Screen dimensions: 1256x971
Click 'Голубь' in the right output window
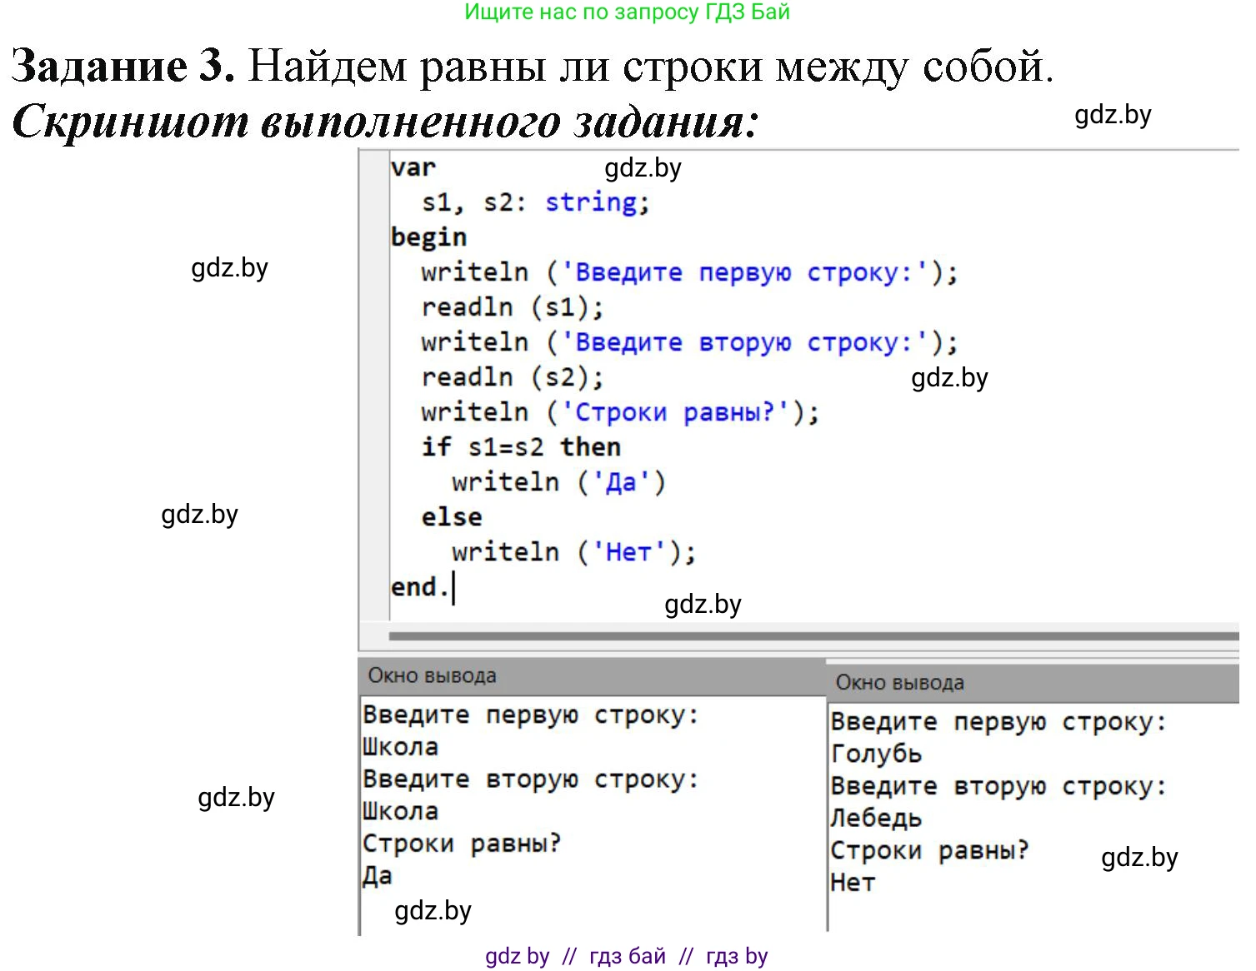coord(876,754)
